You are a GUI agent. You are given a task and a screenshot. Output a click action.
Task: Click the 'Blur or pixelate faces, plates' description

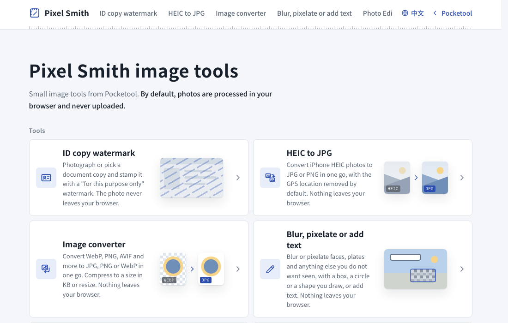328,281
